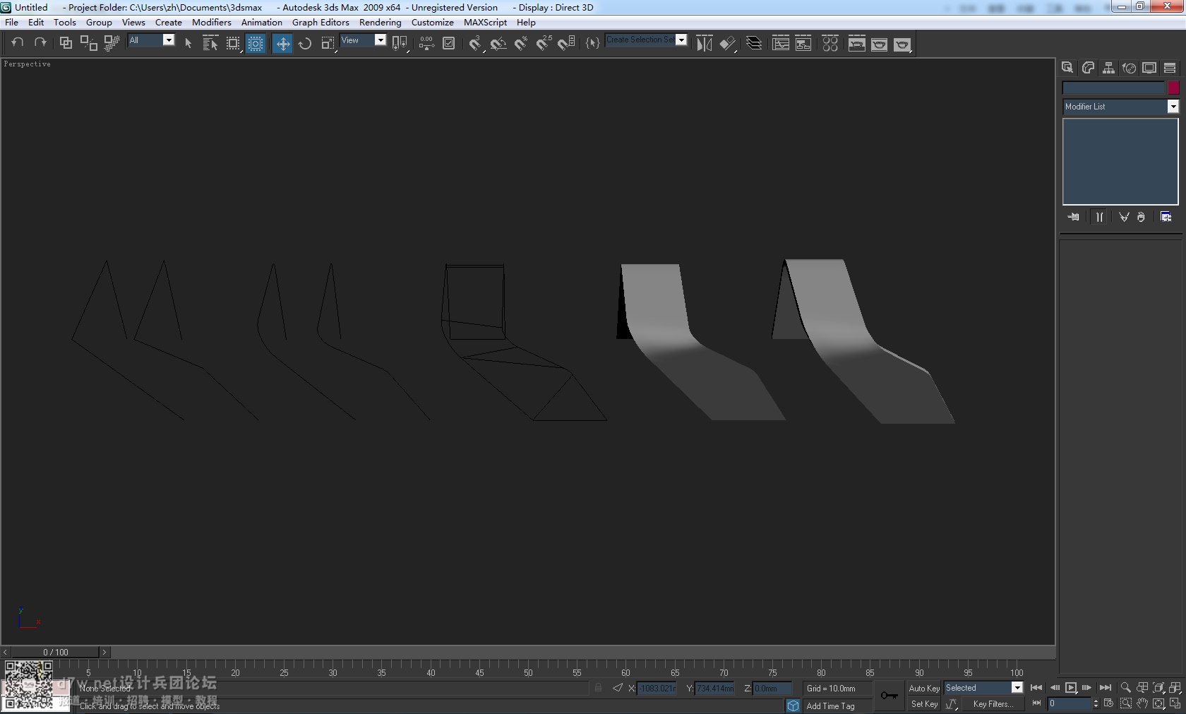The image size is (1186, 714).
Task: Toggle the Percent Snap button
Action: 521,43
